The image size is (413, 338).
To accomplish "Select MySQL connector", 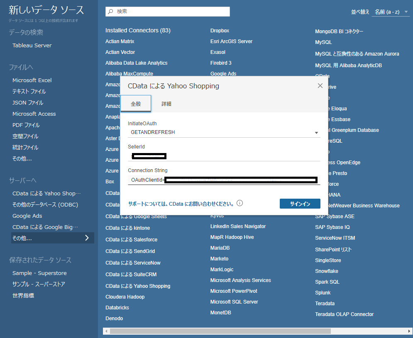I will pos(323,42).
